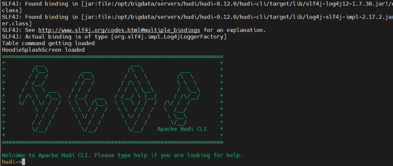Image resolution: width=393 pixels, height=166 pixels.
Task: Open the slf4j.org multiple_bindings link
Action: (119, 30)
